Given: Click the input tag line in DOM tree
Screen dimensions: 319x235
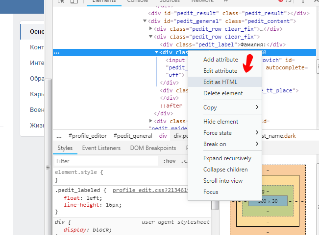Looking at the screenshot, I should (x=175, y=60).
